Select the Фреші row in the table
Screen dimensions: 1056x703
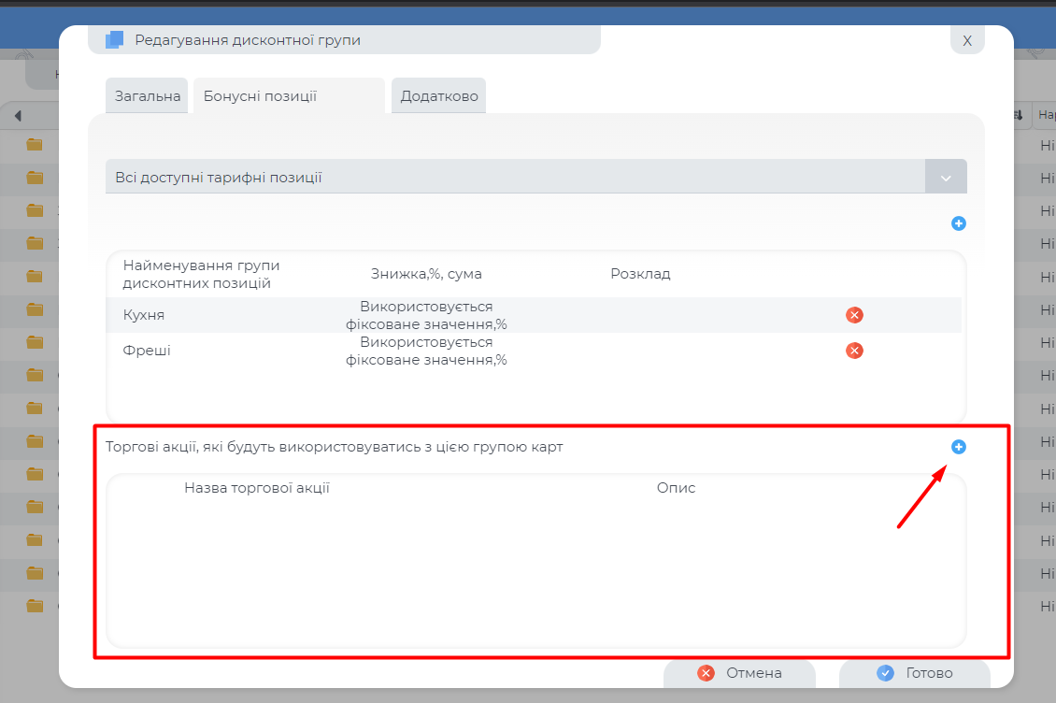147,351
